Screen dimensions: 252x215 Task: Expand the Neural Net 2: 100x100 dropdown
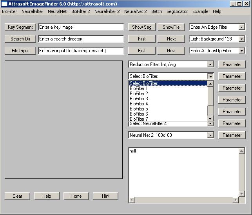(x=210, y=135)
